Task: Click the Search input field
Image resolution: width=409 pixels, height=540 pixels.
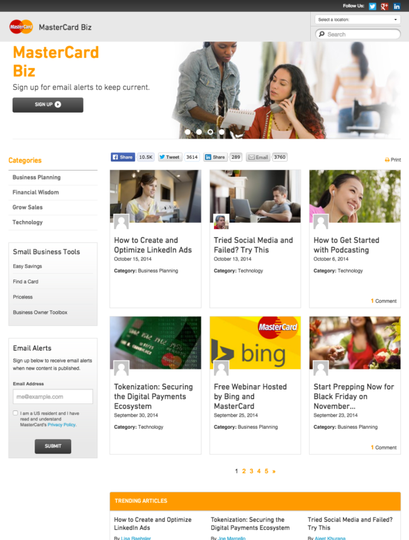Action: tap(357, 34)
